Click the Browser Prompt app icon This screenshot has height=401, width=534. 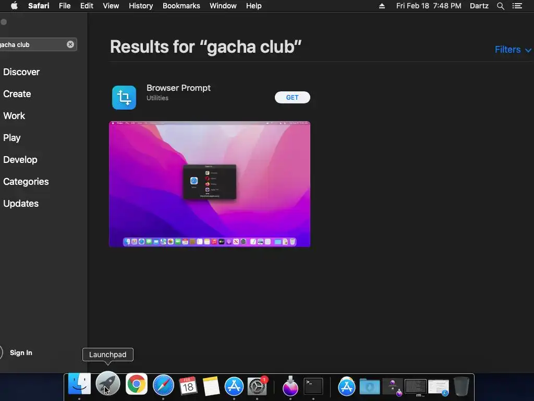click(124, 98)
